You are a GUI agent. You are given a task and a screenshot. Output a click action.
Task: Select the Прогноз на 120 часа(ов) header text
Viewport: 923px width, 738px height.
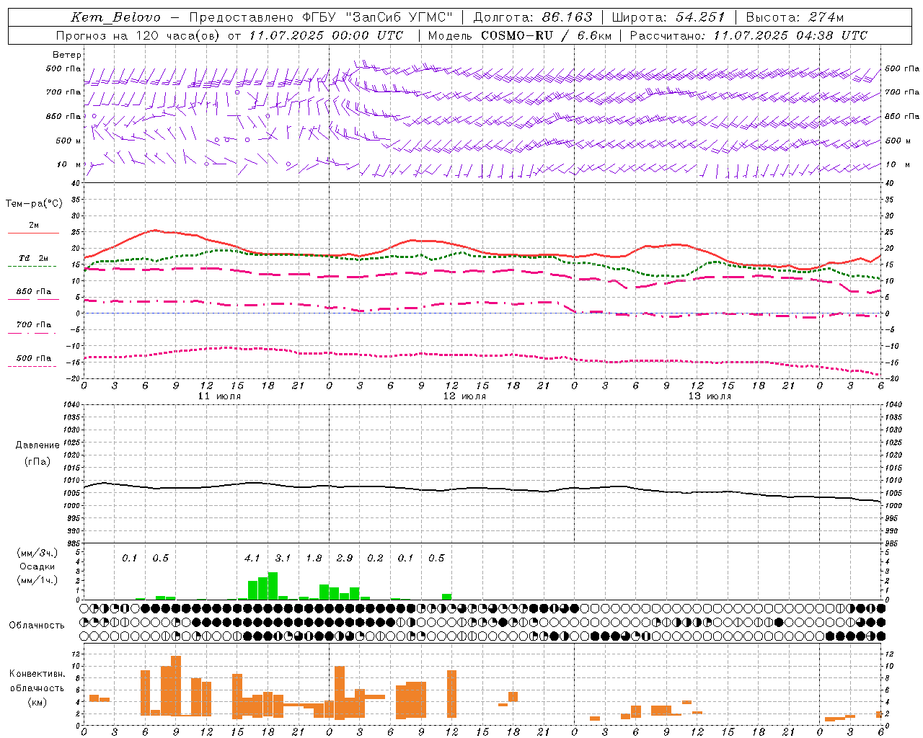point(139,35)
